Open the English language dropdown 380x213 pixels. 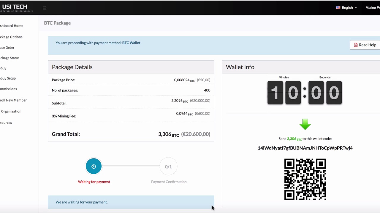[x=346, y=8]
